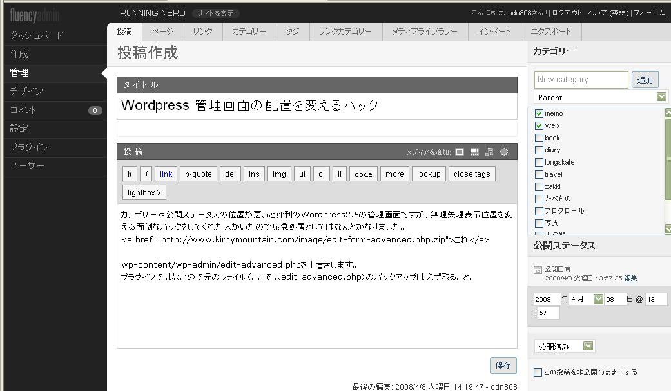Click the ins quicktag button

click(254, 174)
